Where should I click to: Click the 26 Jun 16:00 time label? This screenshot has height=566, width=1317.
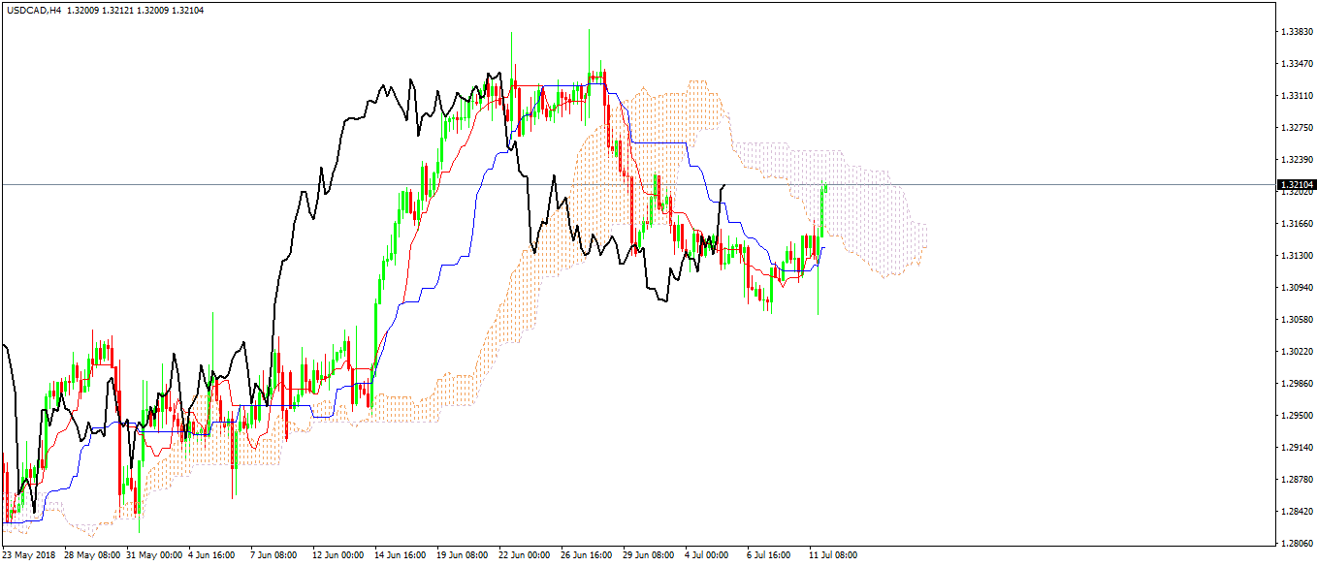587,556
